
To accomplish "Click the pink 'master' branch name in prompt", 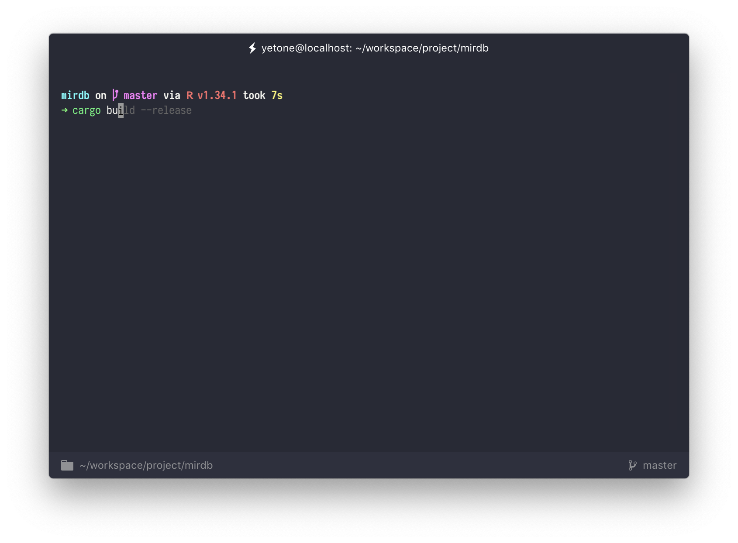I will (141, 95).
